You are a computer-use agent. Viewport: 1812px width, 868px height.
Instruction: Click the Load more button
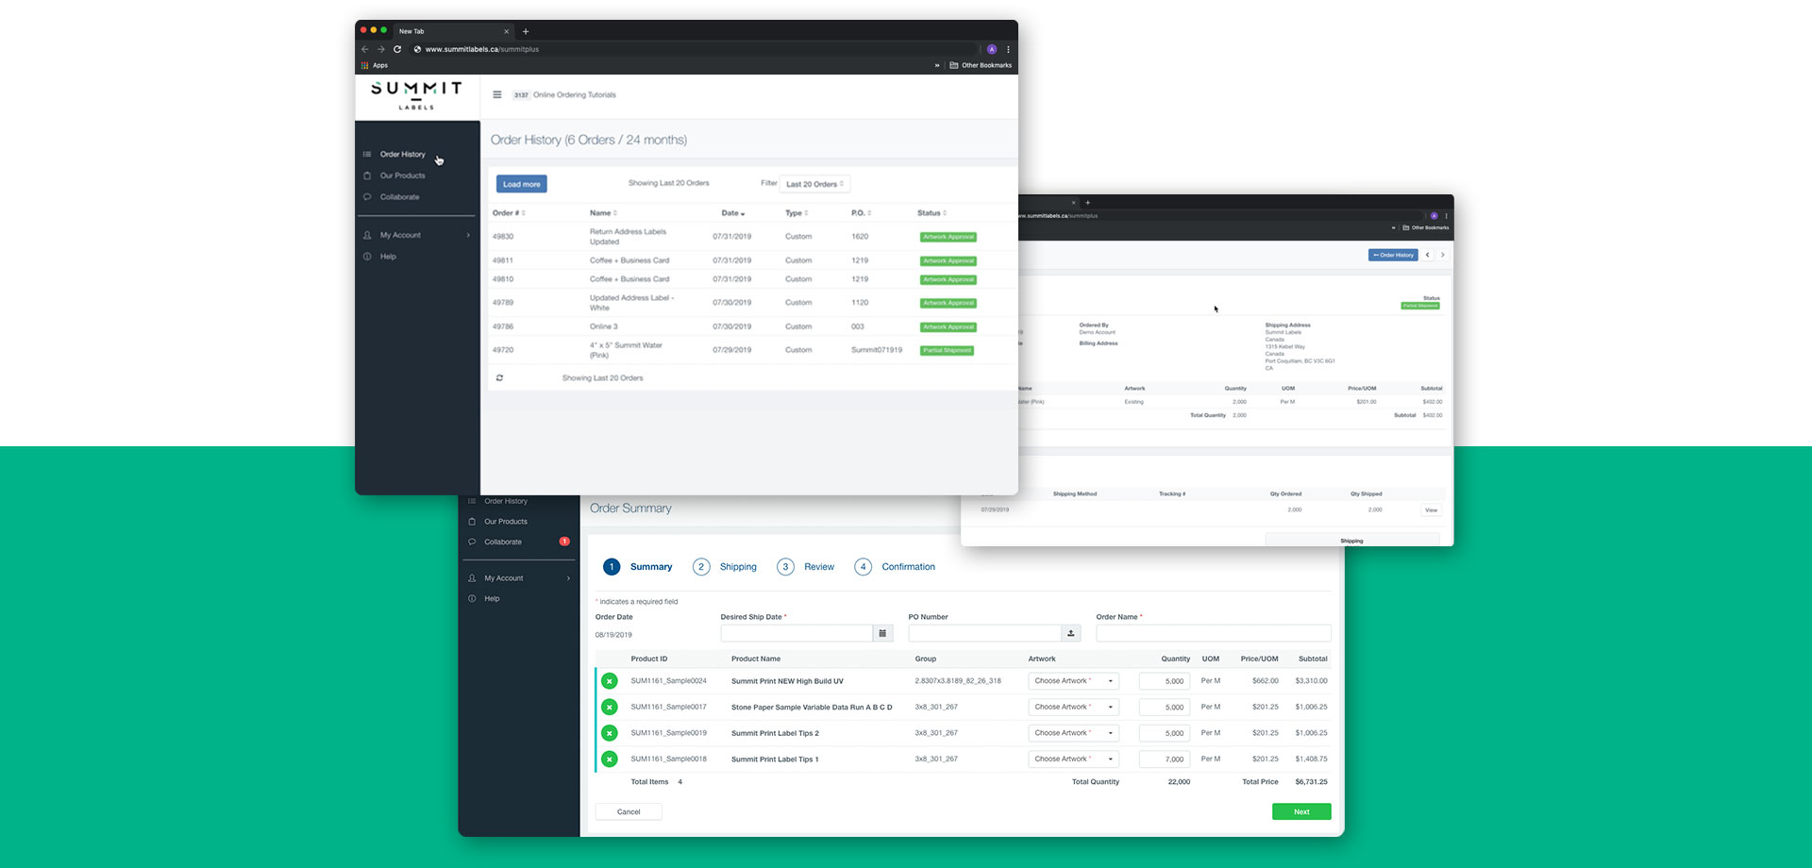pos(522,184)
